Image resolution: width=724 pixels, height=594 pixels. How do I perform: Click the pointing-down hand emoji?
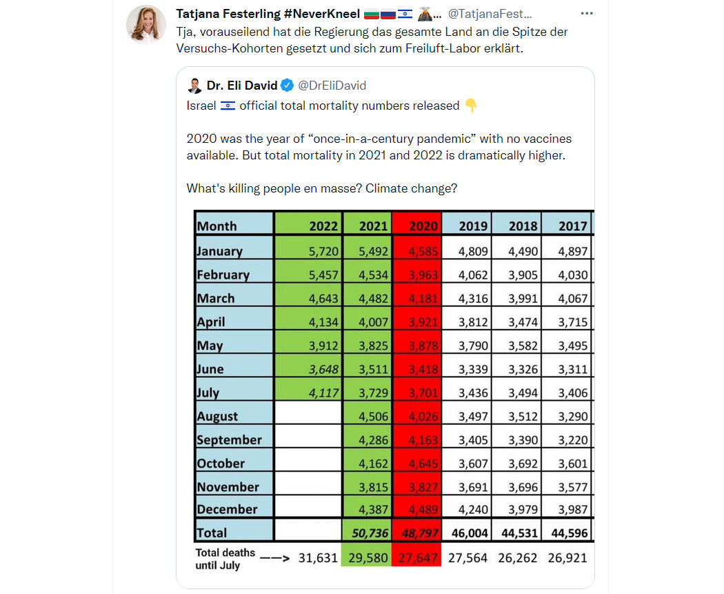tap(470, 106)
